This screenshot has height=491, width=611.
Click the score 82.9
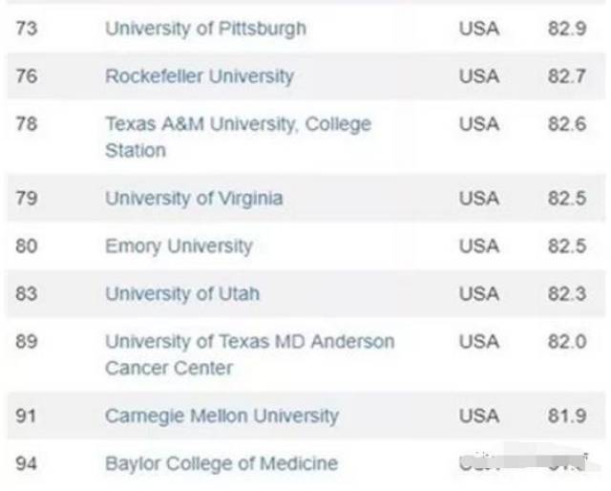pos(567,28)
